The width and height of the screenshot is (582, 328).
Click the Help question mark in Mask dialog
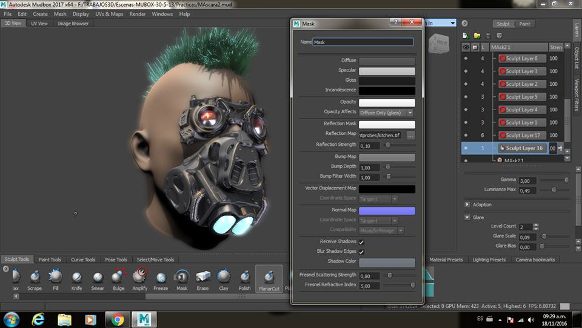(x=396, y=22)
